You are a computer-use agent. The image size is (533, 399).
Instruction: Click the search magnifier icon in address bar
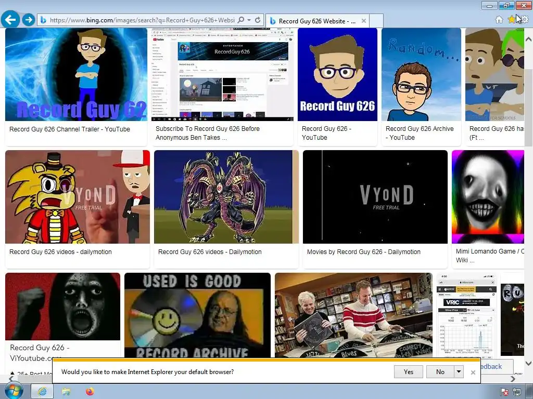pyautogui.click(x=240, y=20)
